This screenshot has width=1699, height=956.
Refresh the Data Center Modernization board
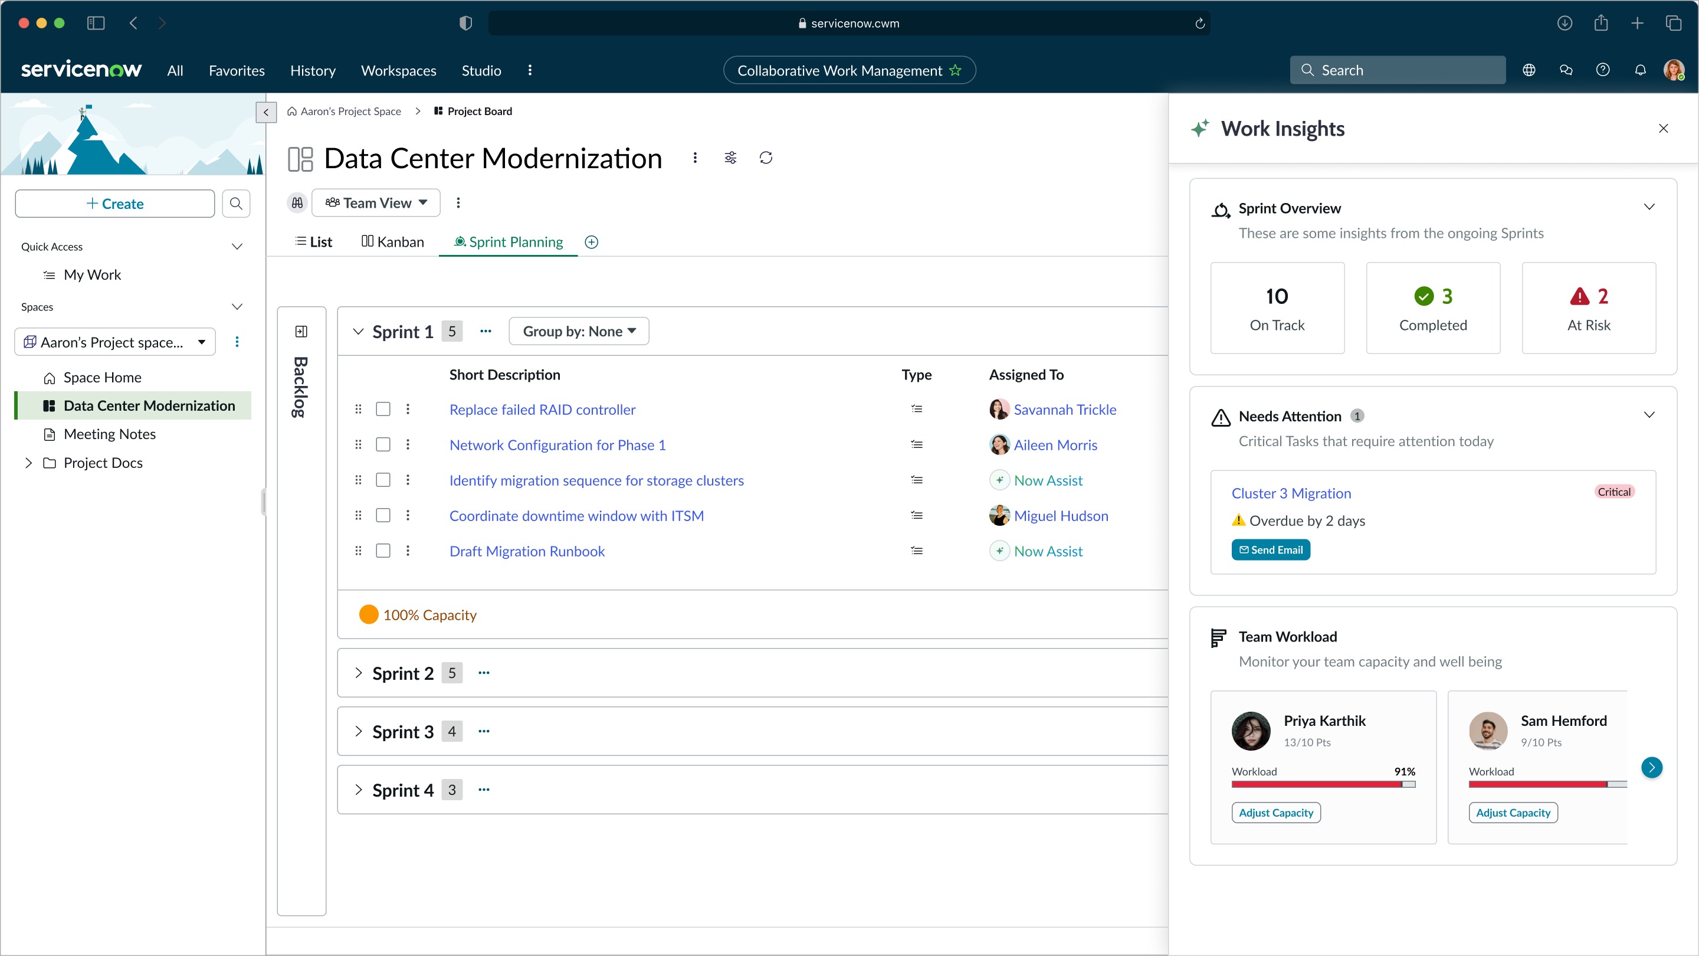click(x=766, y=158)
